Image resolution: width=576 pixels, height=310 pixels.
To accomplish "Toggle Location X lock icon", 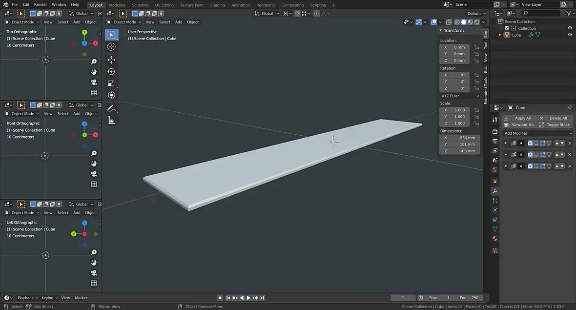I will pyautogui.click(x=476, y=47).
